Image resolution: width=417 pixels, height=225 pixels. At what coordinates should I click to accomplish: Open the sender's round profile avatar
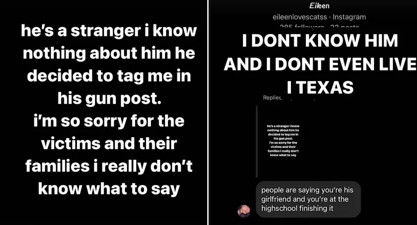(x=244, y=211)
